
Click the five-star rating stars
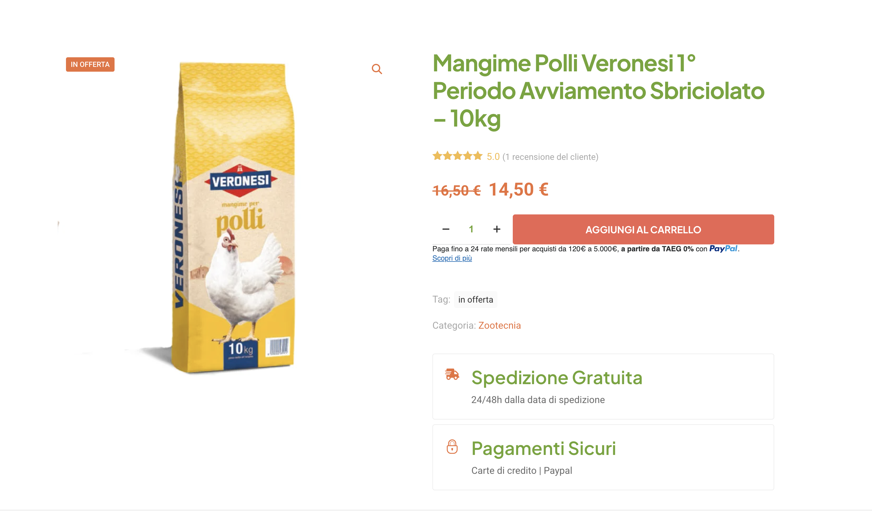(x=457, y=156)
